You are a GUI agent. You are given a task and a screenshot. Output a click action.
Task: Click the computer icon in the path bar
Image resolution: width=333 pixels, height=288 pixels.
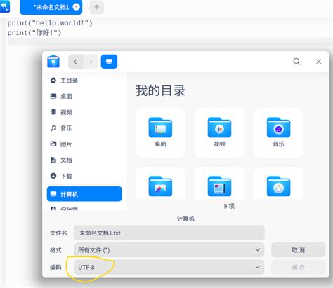(x=109, y=62)
